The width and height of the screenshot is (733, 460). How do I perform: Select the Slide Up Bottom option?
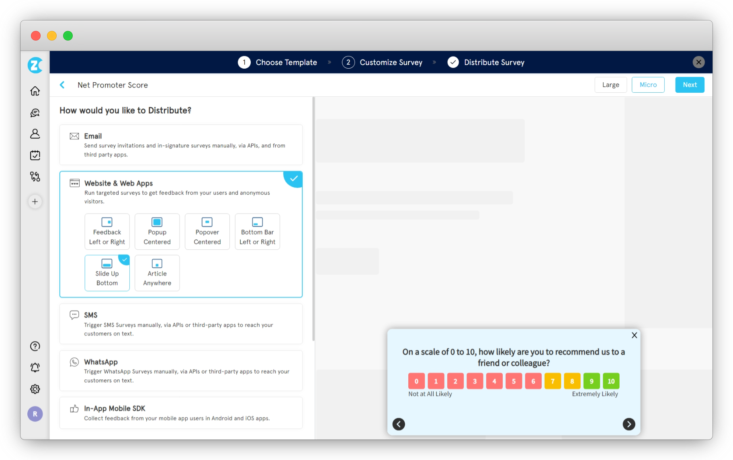pyautogui.click(x=107, y=273)
